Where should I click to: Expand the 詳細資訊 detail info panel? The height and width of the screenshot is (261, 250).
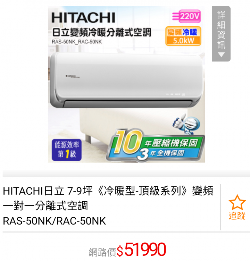click(x=221, y=34)
